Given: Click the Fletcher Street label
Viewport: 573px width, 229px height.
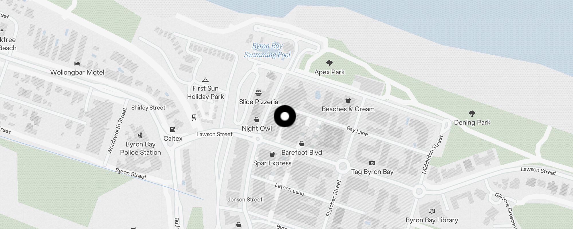Looking at the screenshot, I should (334, 198).
